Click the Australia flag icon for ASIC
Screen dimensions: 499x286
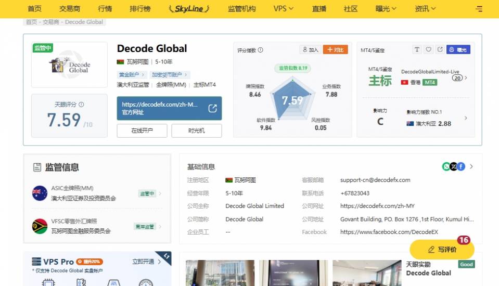[x=40, y=193]
